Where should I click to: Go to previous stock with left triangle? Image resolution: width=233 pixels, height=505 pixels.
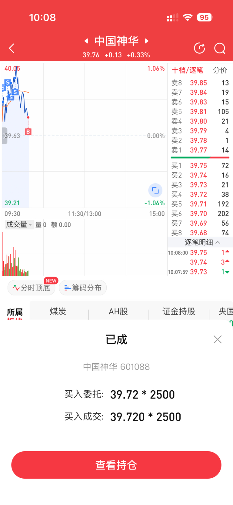pos(86,41)
